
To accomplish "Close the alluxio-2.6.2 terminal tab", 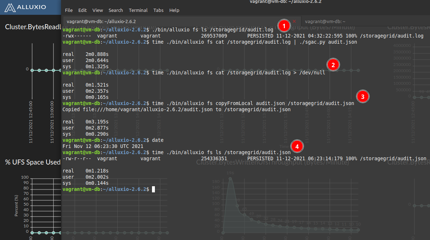I will 294,21.
